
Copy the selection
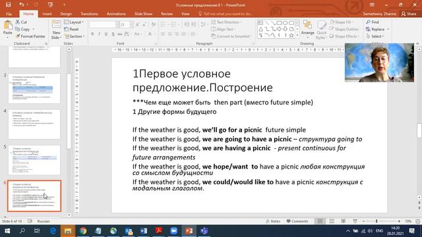click(23, 29)
